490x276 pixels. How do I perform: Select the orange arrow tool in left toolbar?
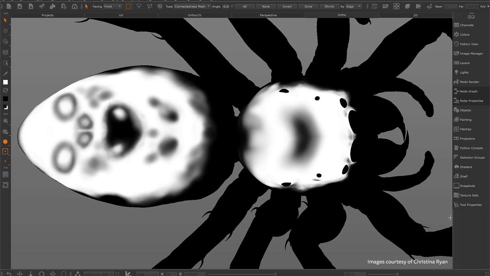point(5,20)
